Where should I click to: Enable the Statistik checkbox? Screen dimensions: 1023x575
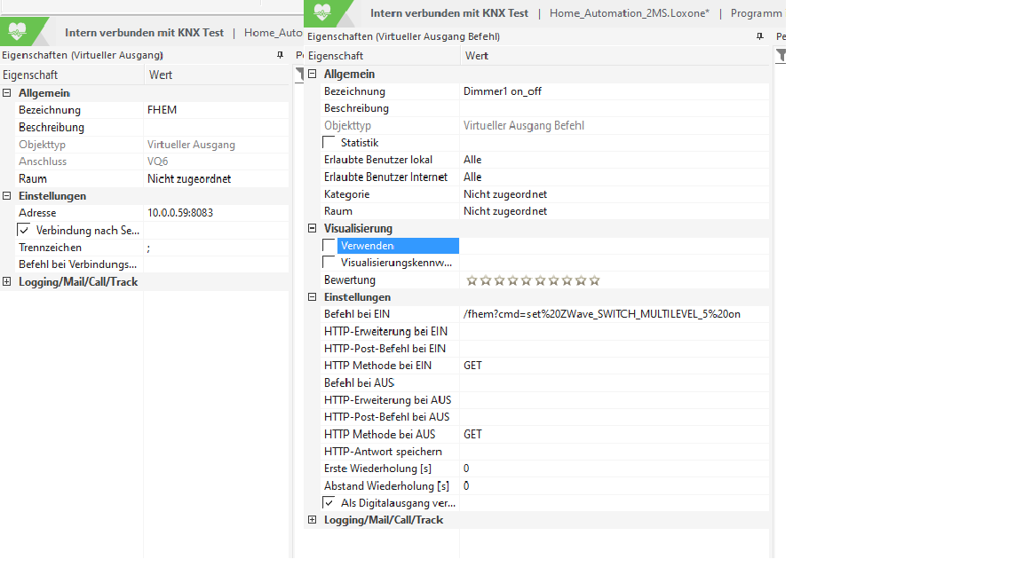click(x=329, y=143)
